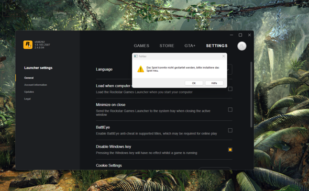The image size is (309, 191).
Task: Click the BattlEye setting title
Action: click(103, 127)
